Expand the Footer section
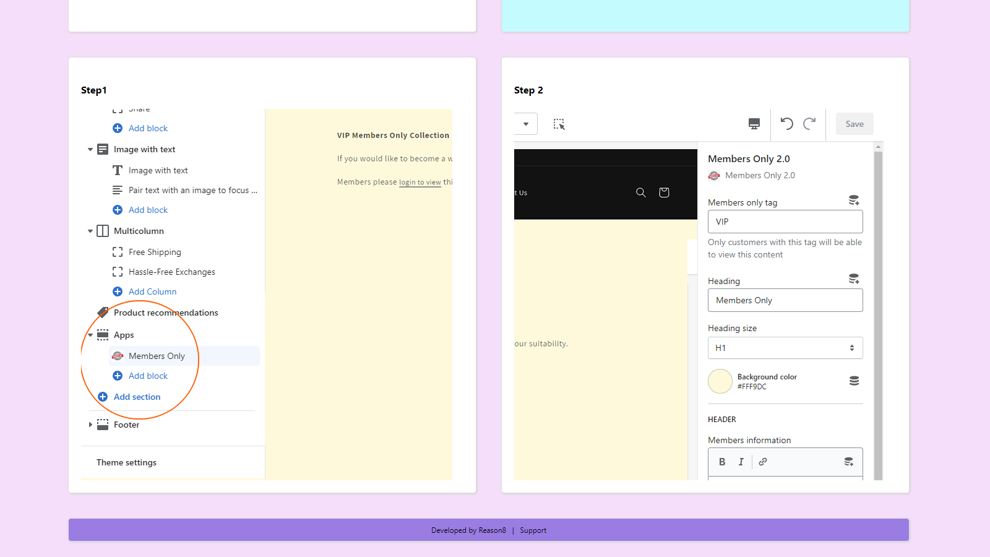Image resolution: width=990 pixels, height=557 pixels. pos(90,425)
